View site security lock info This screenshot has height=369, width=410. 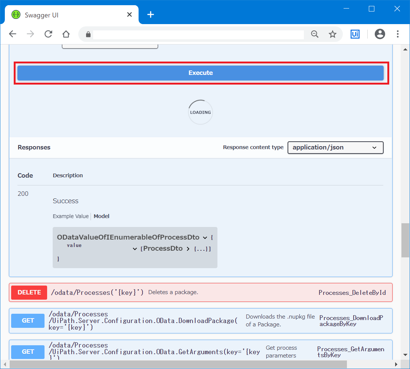point(88,34)
